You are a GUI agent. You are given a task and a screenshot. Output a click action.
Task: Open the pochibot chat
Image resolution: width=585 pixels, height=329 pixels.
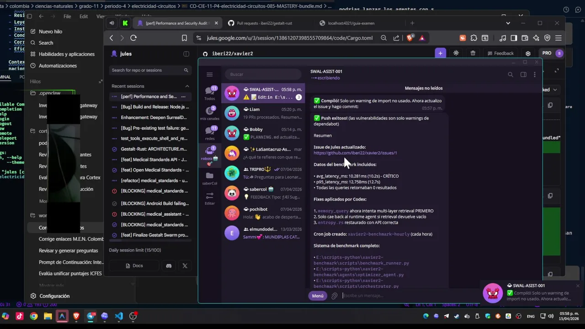coord(263,213)
